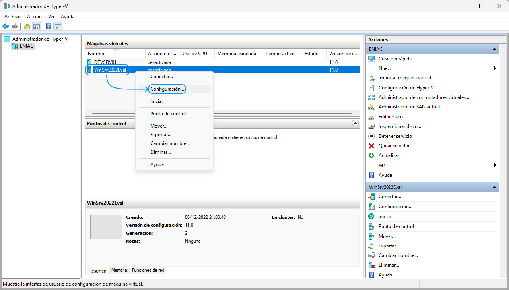Collapse the WinSrv2022Eval section in Acciones
The image size is (509, 290).
point(495,187)
